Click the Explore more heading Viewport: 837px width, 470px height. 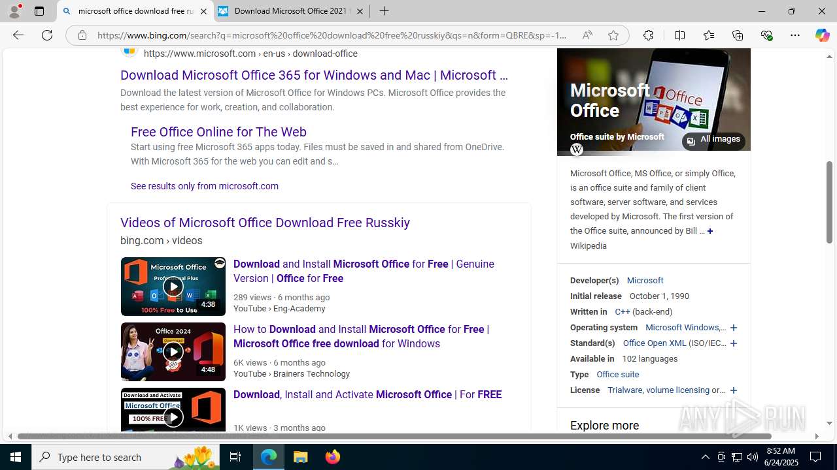(604, 426)
